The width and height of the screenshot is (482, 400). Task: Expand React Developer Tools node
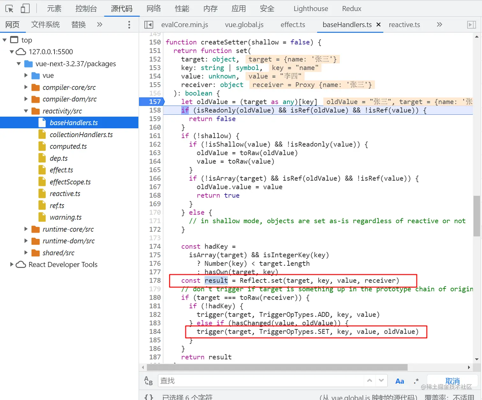point(12,265)
